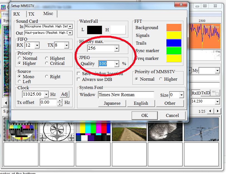Image resolution: width=226 pixels, height=174 pixels.
Task: Click left scroll arrow below received image
Action: [x=6, y=103]
